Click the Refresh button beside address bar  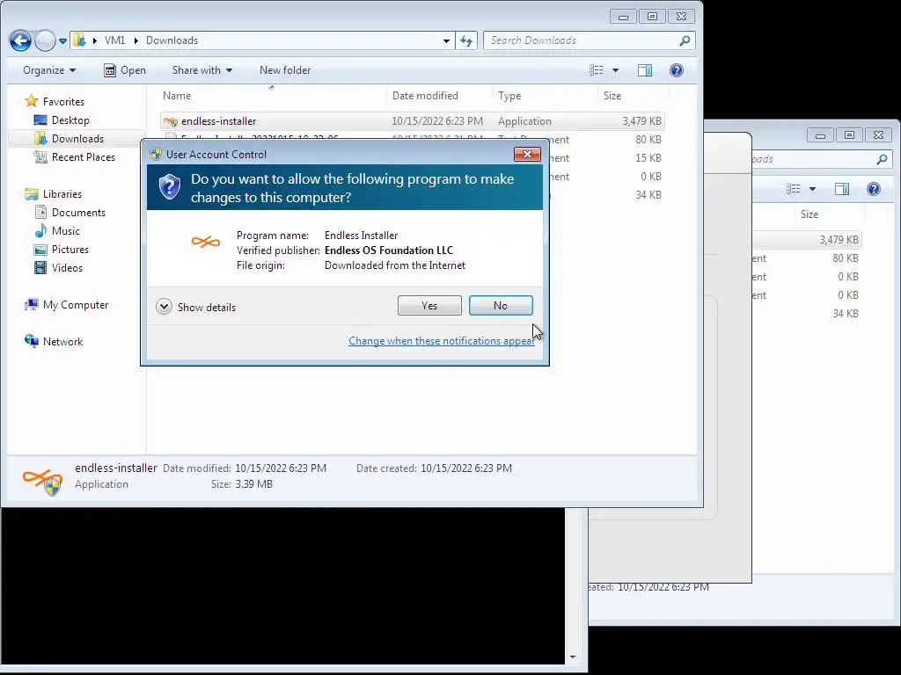[x=466, y=40]
